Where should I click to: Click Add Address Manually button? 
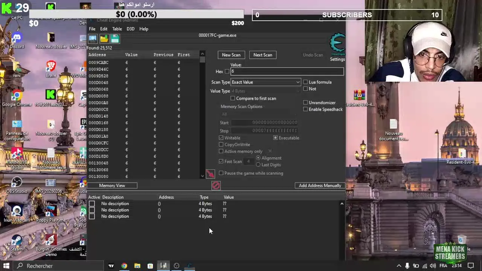[320, 186]
